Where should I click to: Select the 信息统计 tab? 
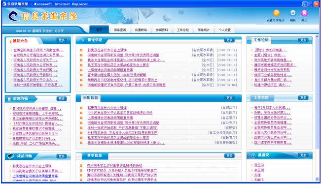(x=204, y=30)
